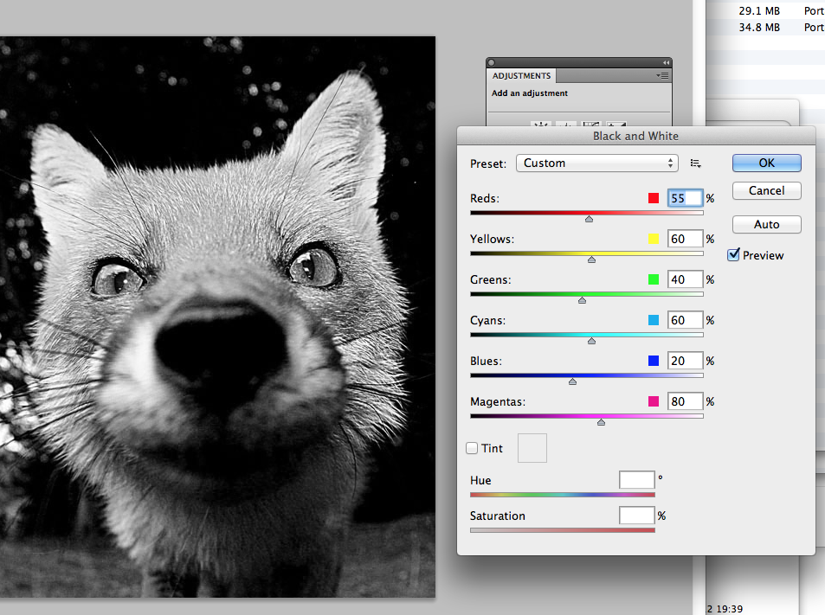Cancel the Black and White dialog
Viewport: 825px width, 615px height.
point(766,190)
